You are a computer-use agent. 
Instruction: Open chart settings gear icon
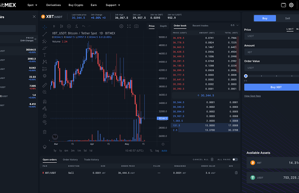click(x=121, y=26)
